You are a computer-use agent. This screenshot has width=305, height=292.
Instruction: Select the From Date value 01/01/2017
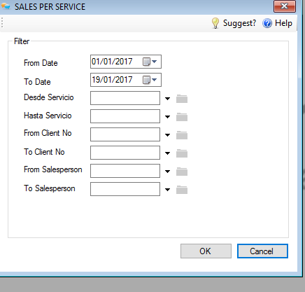(112, 62)
